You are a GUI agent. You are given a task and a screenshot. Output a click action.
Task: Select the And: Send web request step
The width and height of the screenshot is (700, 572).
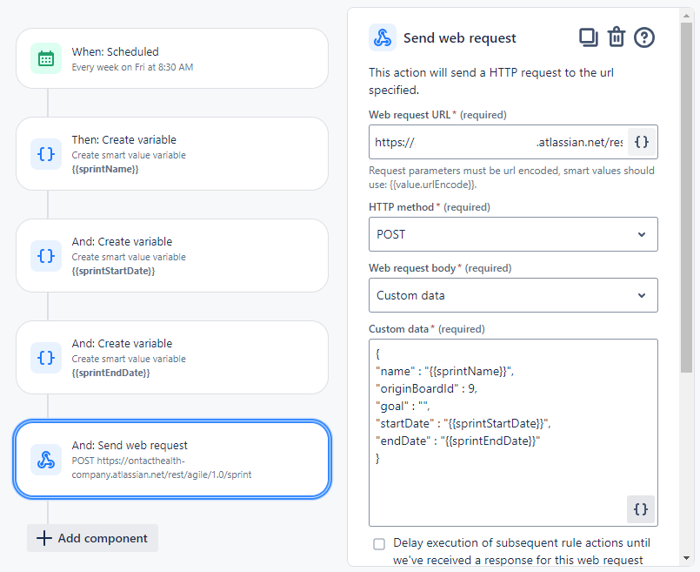[x=172, y=460]
